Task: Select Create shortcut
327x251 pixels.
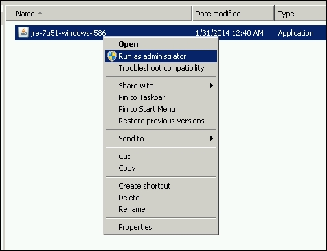Action: [161, 186]
